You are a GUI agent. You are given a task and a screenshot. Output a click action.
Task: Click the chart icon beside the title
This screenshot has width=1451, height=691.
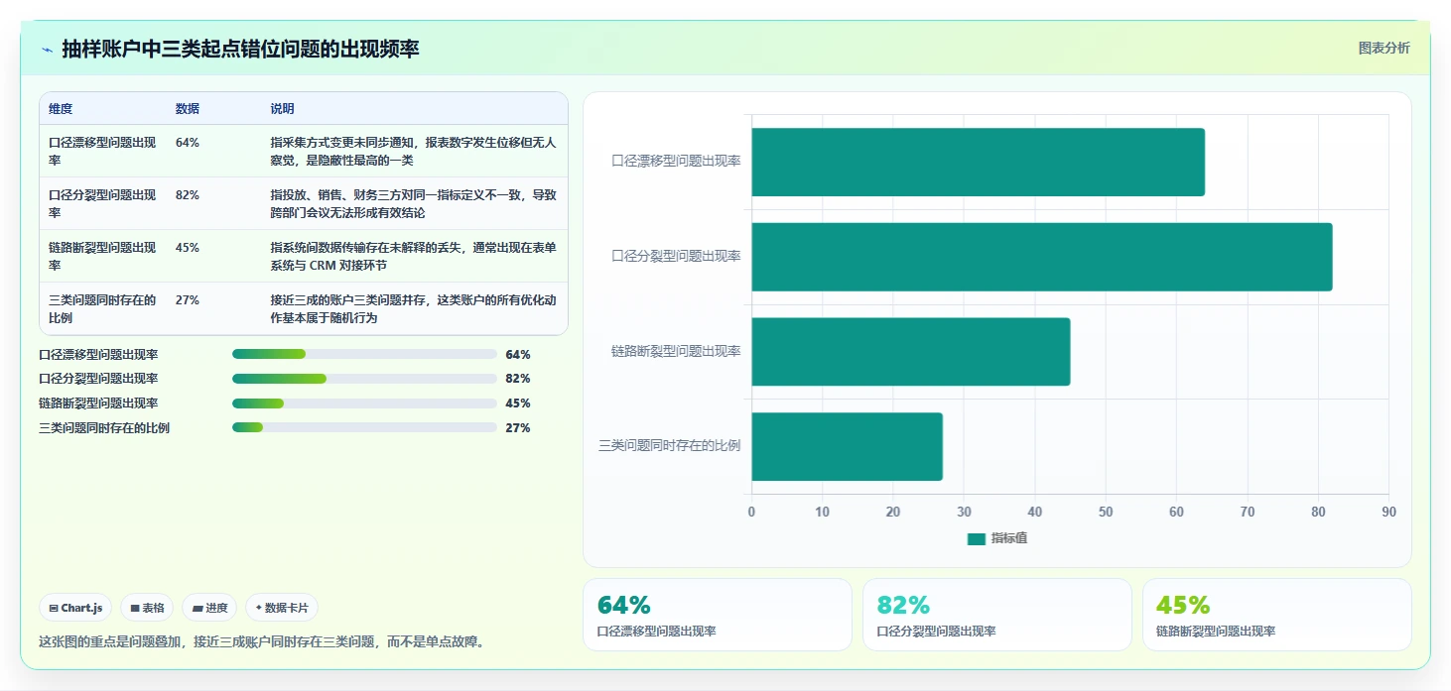pyautogui.click(x=47, y=50)
